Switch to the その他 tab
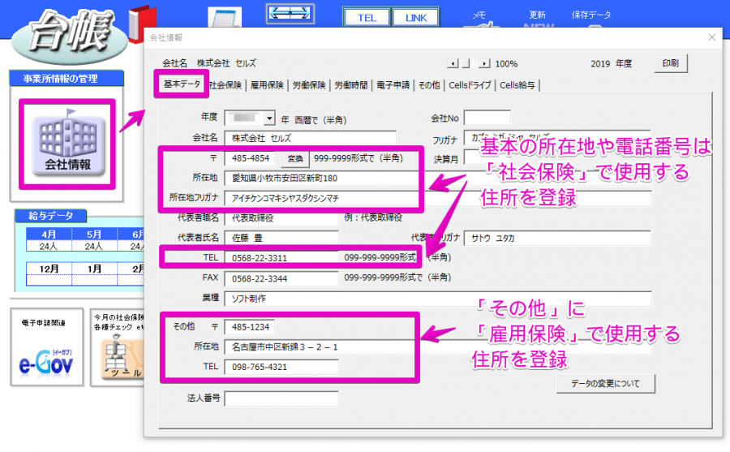 point(429,85)
